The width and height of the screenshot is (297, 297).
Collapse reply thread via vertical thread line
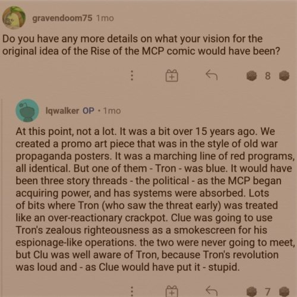2,198
